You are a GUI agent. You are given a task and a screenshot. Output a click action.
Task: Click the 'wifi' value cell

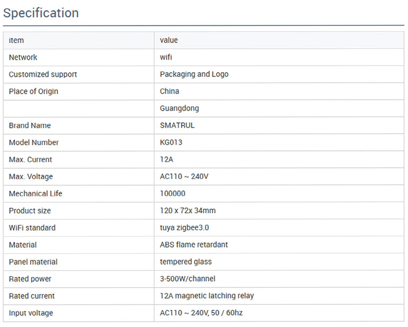(166, 57)
